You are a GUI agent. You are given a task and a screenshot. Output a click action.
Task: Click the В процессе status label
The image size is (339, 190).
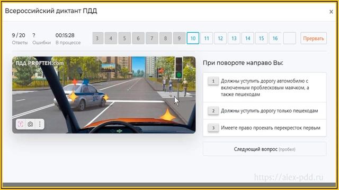click(x=68, y=43)
